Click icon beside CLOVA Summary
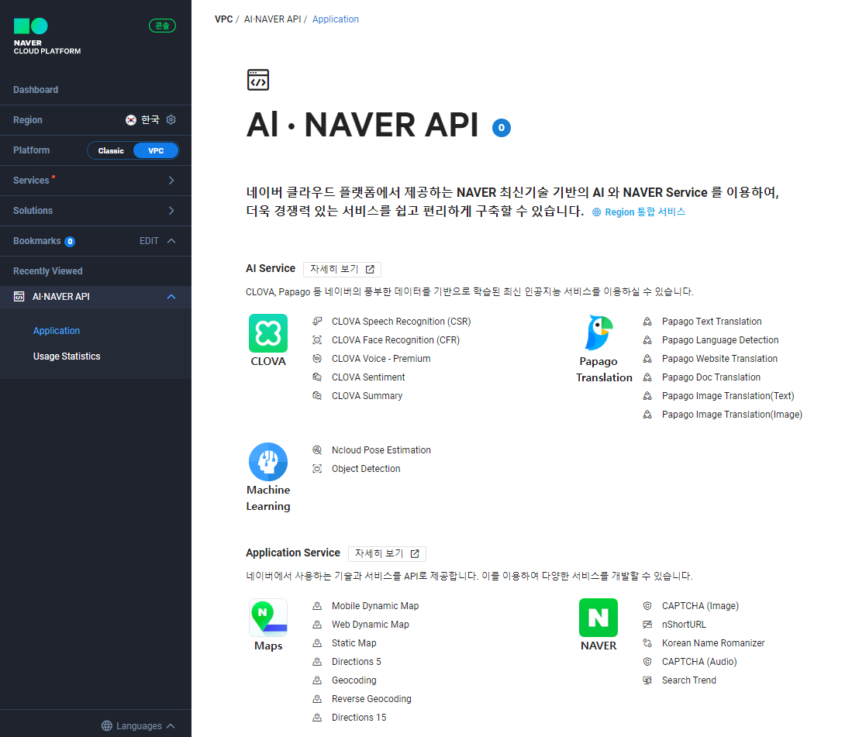The image size is (852, 737). [x=317, y=396]
